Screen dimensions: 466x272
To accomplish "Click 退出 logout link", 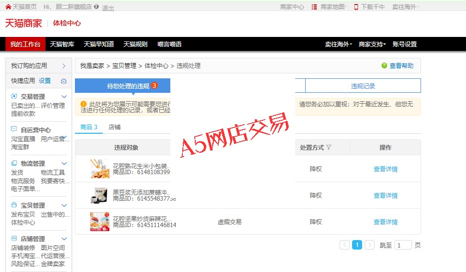I will click(108, 8).
